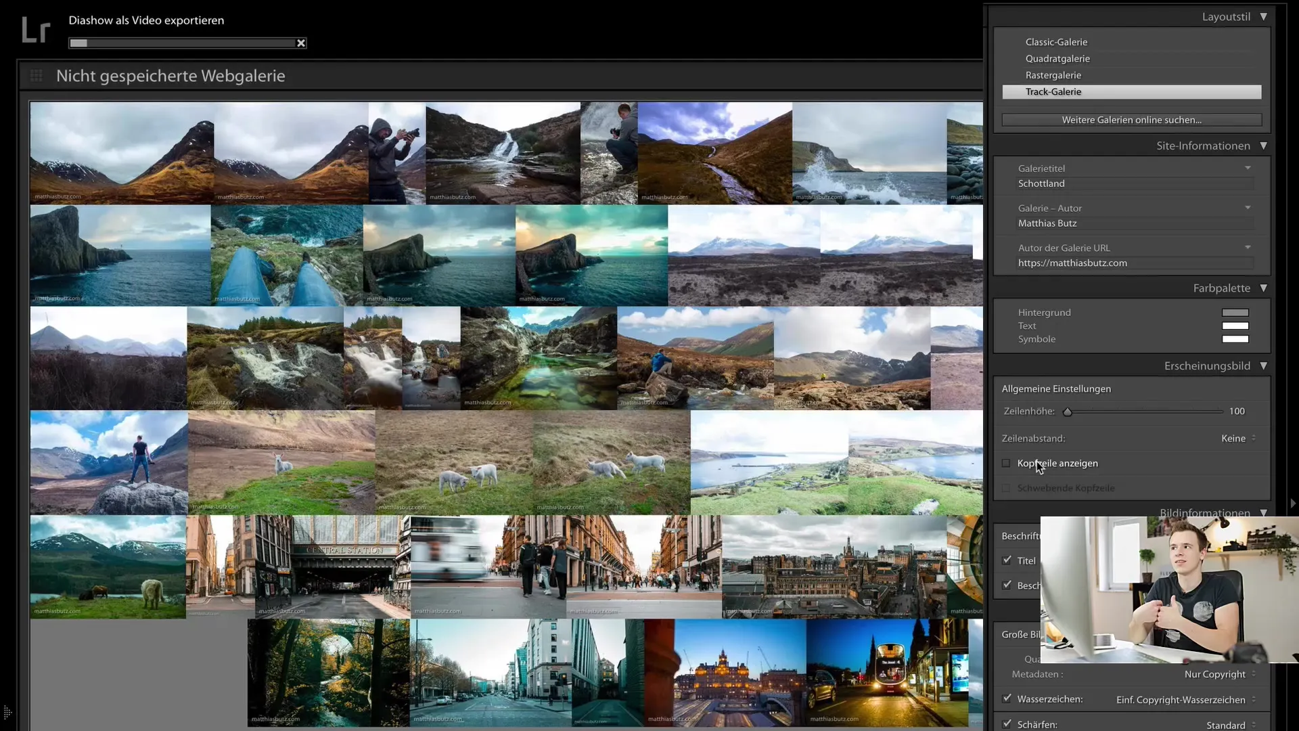1299x731 pixels.
Task: Open Galerie – Autor presets dropdown arrow
Action: 1248,208
